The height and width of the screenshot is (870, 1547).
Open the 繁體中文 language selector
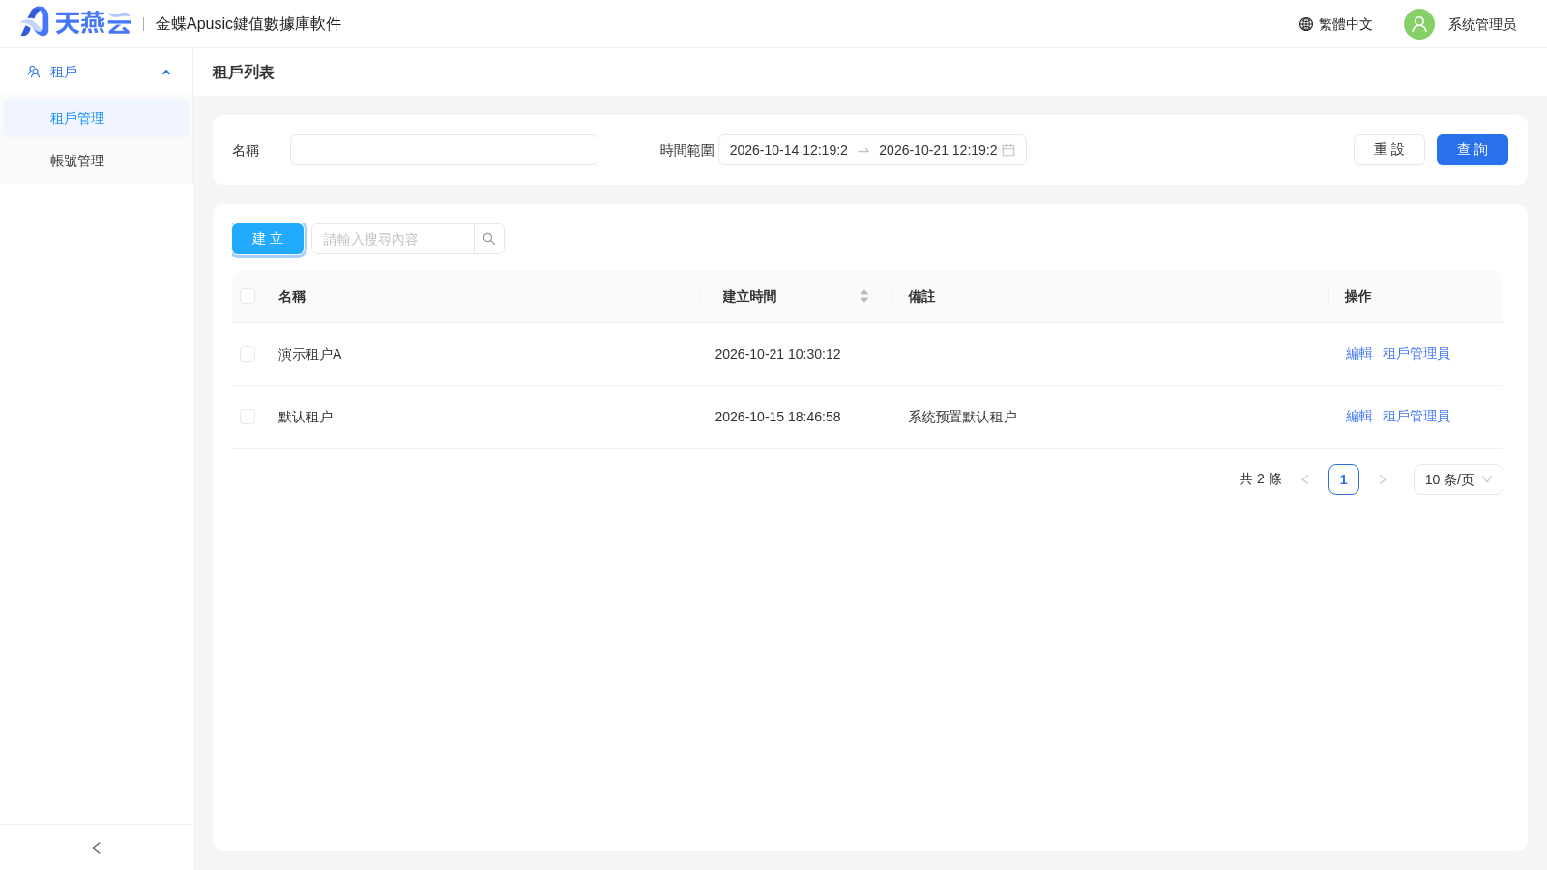pos(1336,24)
